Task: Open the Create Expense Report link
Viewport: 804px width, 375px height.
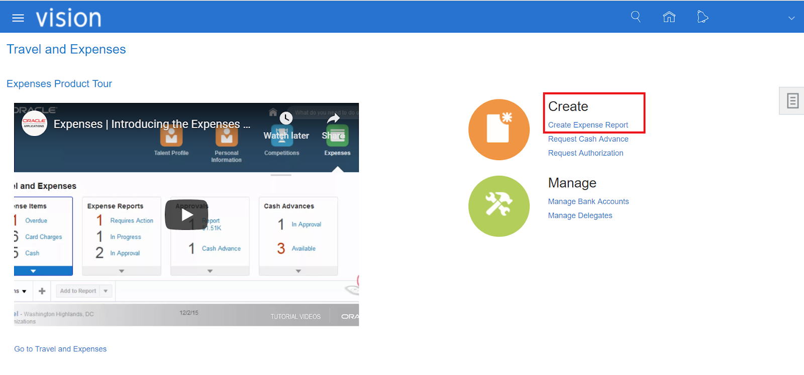Action: click(x=588, y=125)
